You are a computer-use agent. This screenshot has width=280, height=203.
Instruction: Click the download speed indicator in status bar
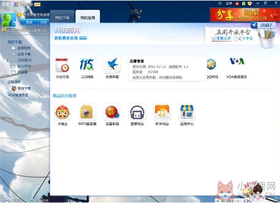(x=226, y=201)
